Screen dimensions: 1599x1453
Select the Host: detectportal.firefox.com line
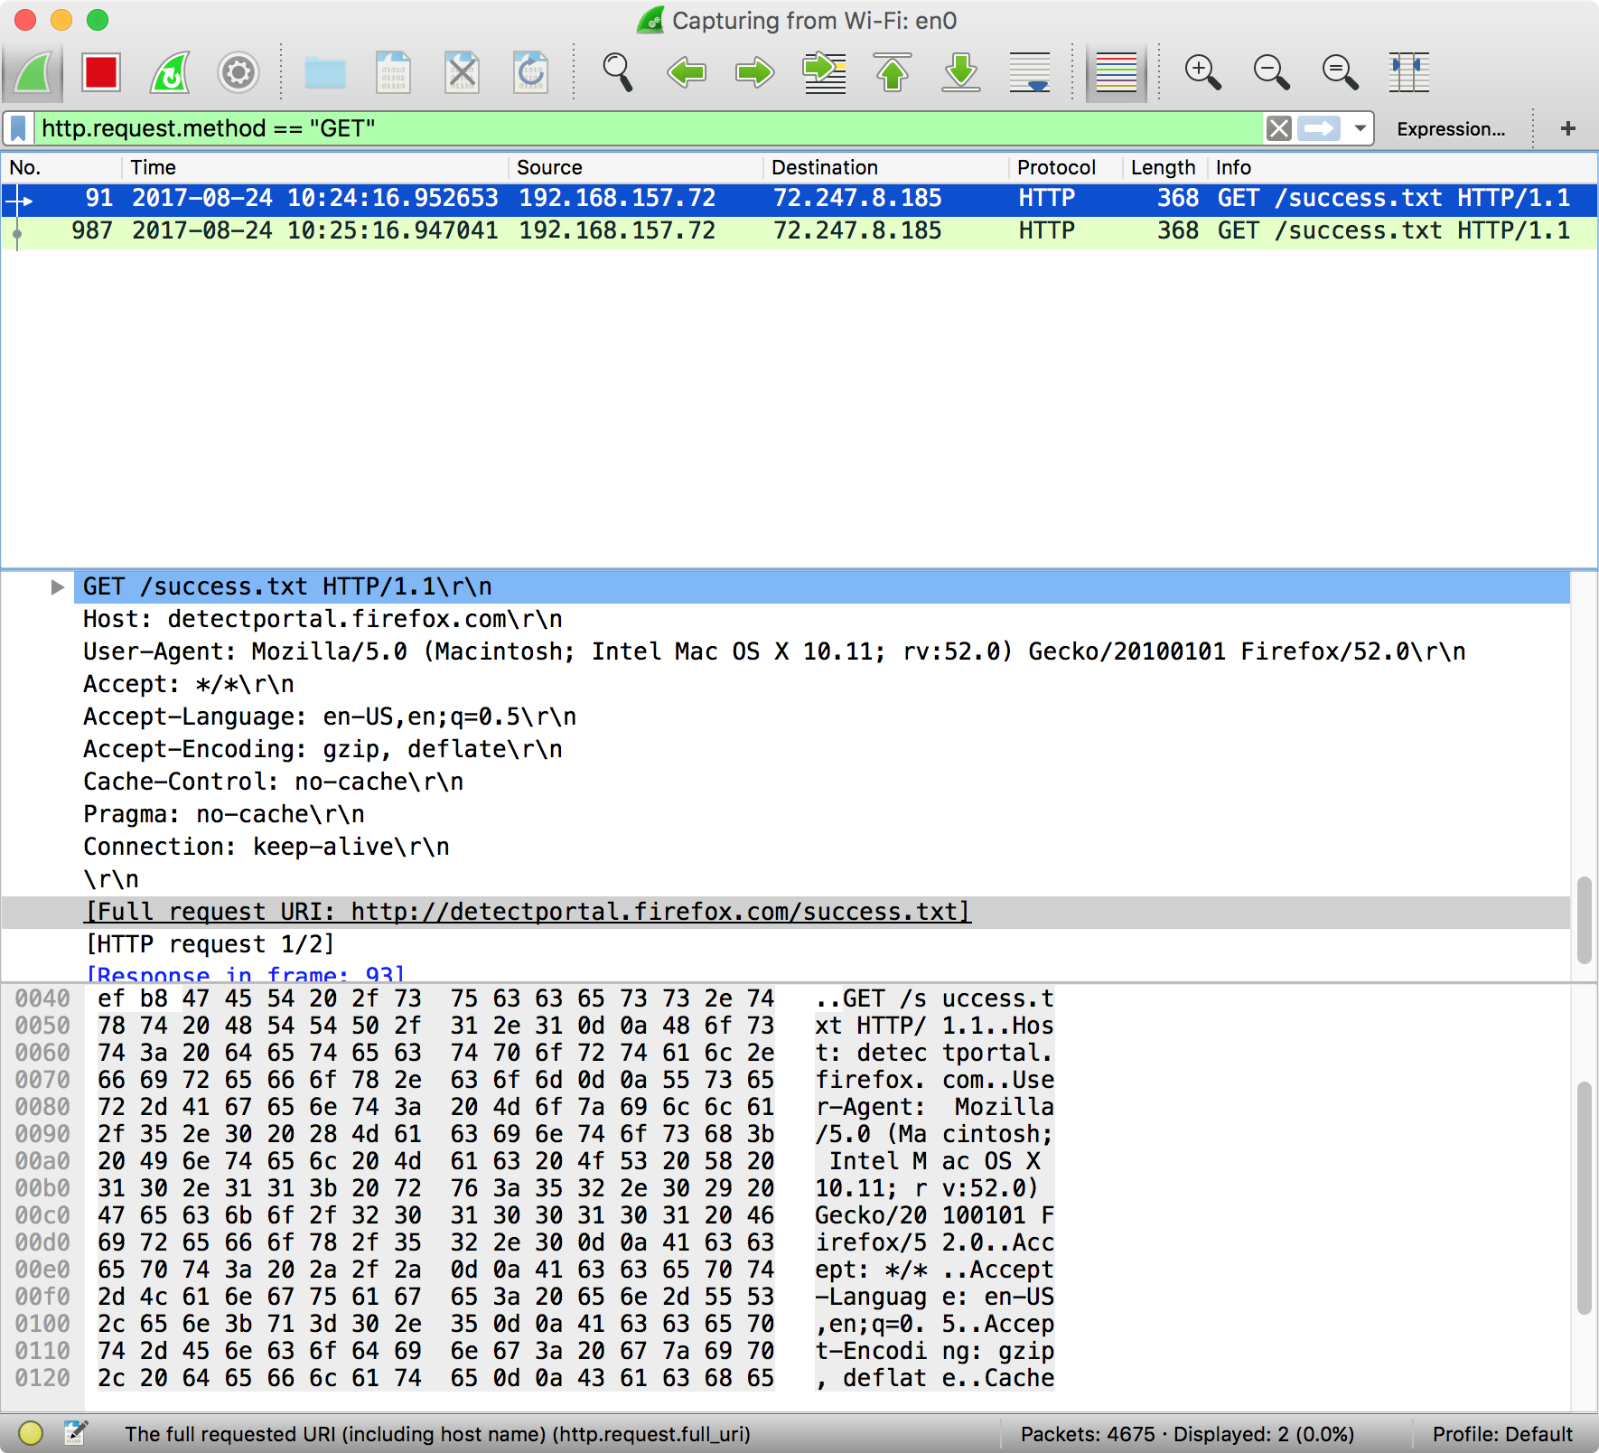pos(323,620)
